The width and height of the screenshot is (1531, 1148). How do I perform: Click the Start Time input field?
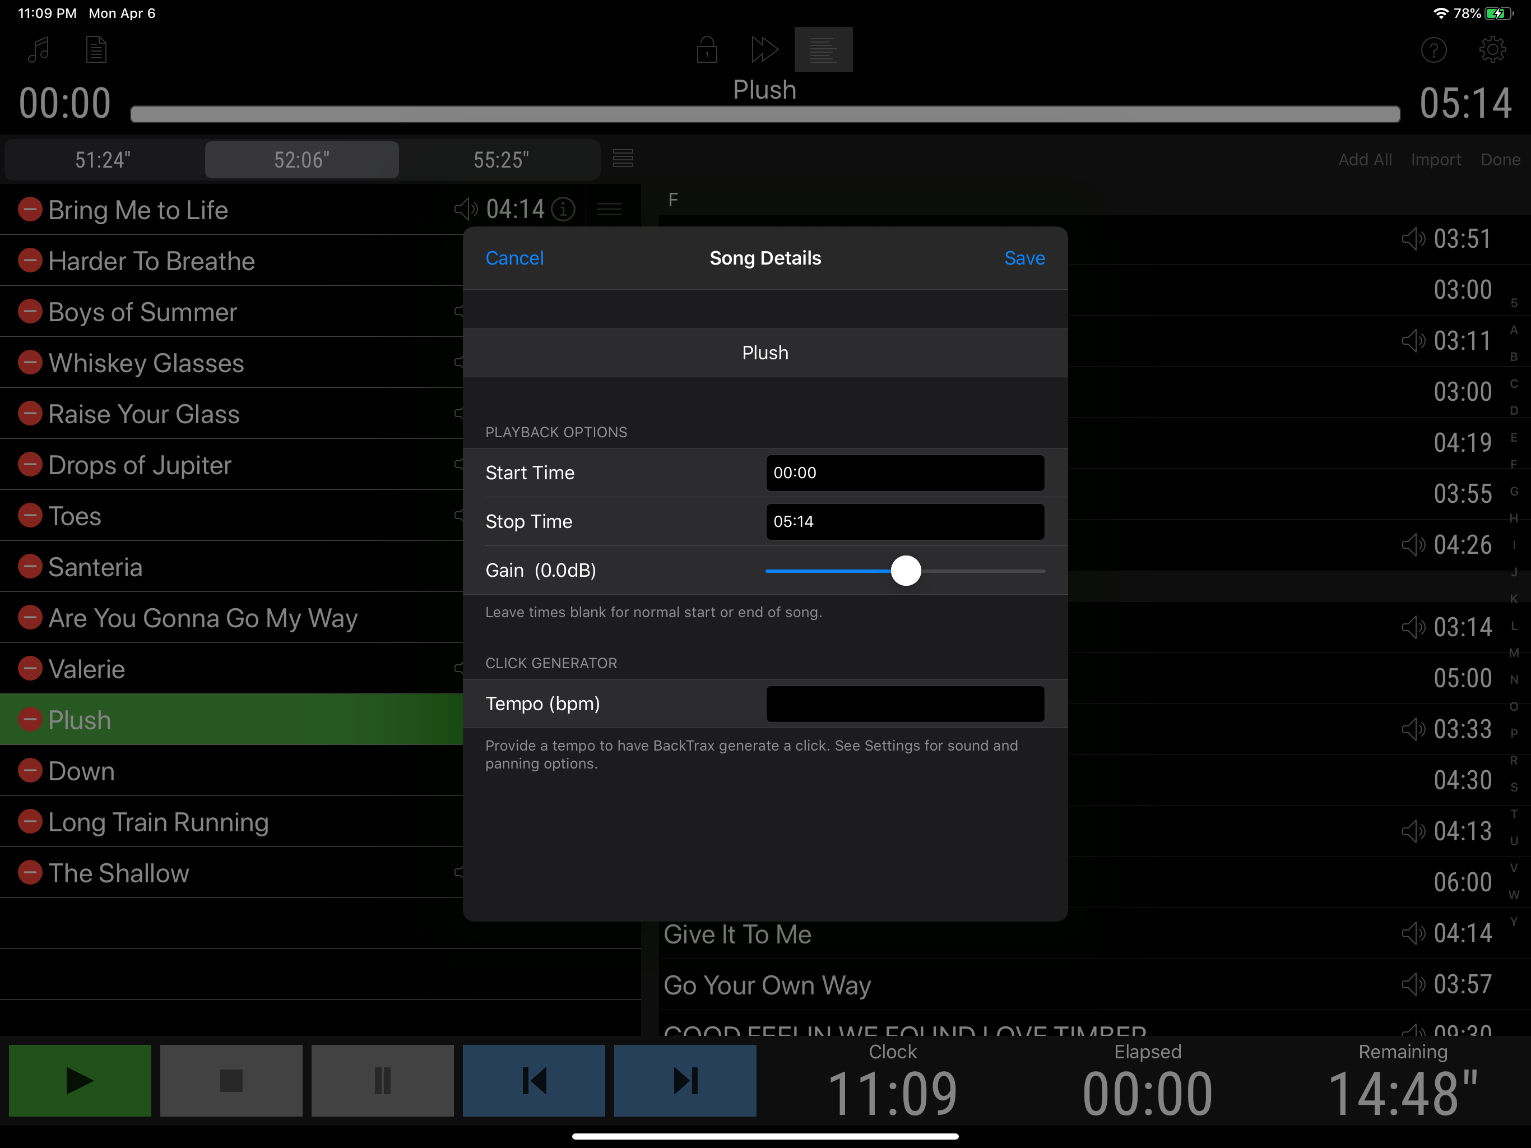905,473
